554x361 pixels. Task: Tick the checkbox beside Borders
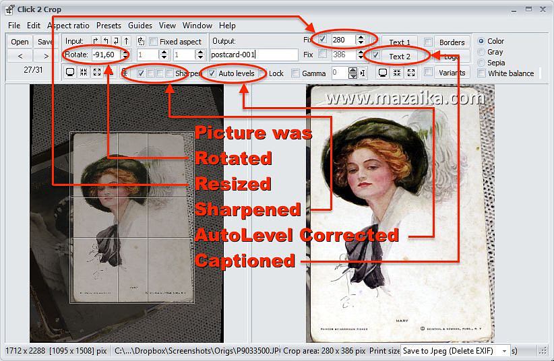click(428, 42)
